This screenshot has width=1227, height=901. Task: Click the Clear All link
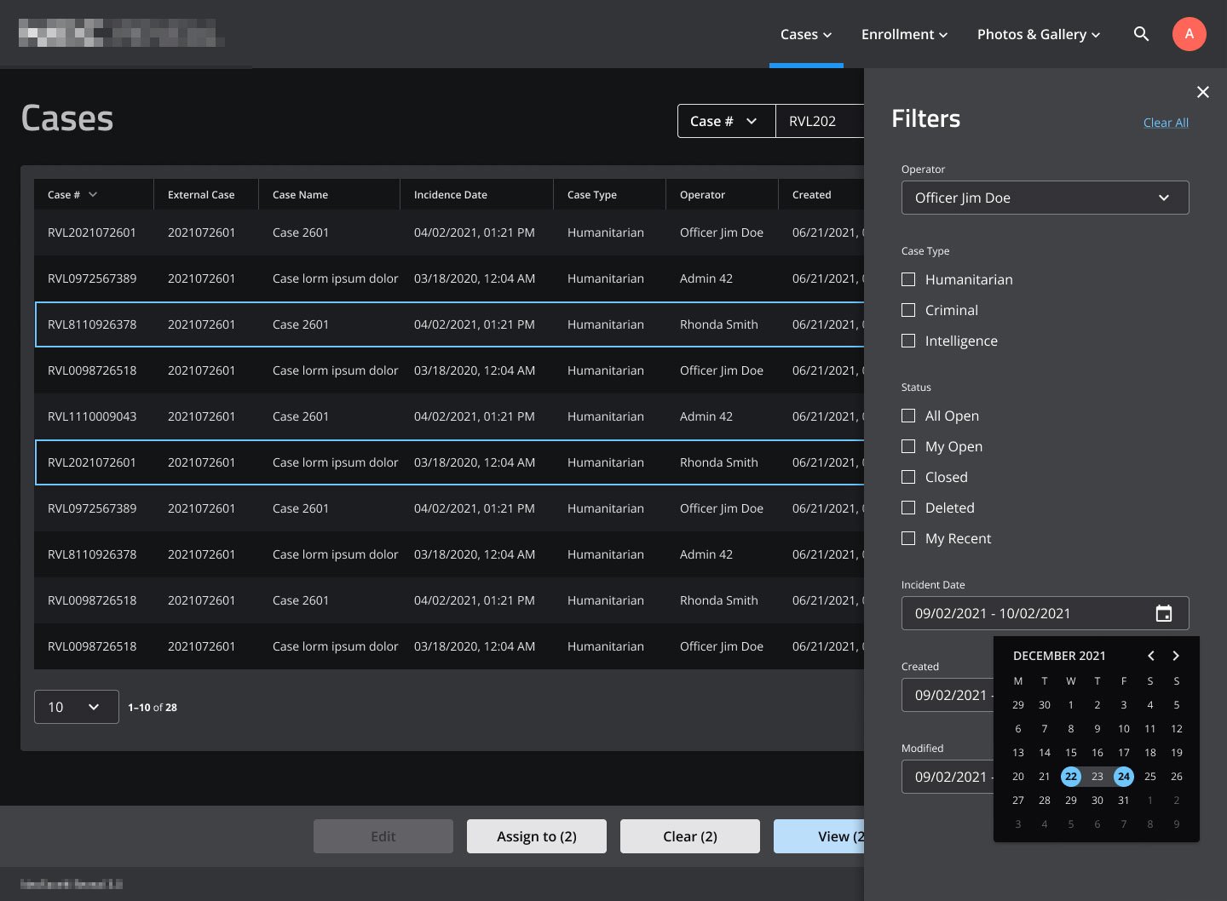click(1166, 123)
